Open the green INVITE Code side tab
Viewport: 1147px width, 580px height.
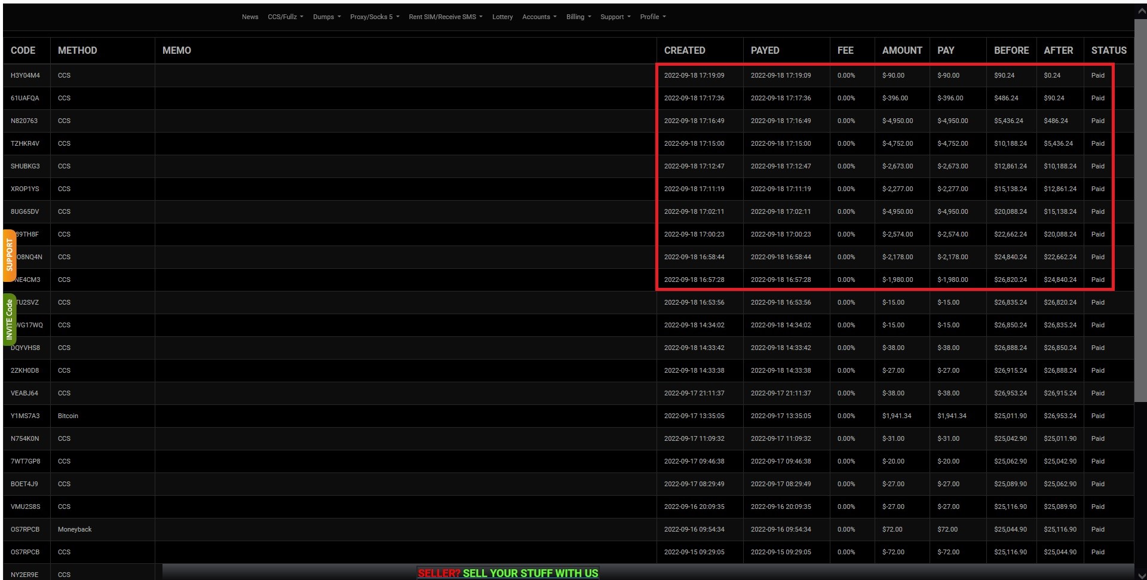click(9, 320)
